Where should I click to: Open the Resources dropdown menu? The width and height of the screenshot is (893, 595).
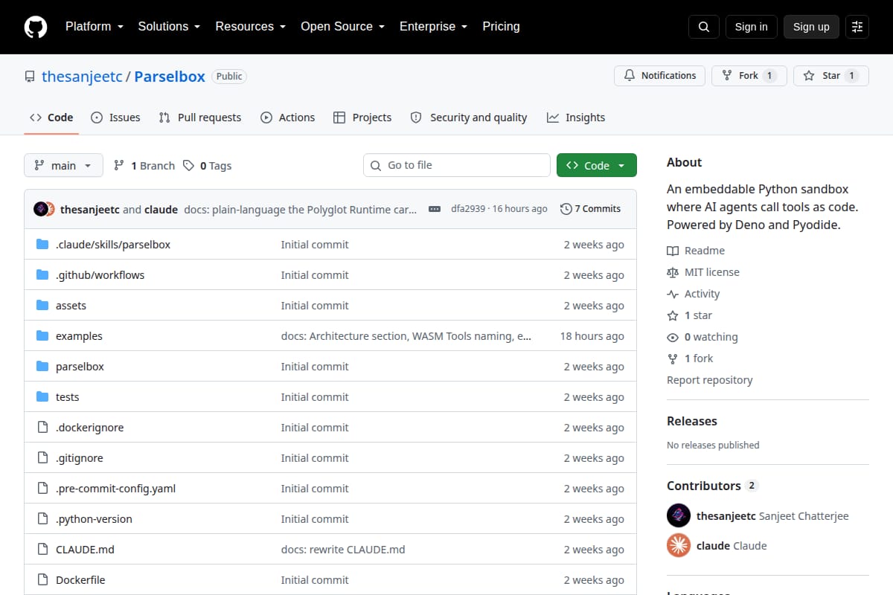click(251, 27)
